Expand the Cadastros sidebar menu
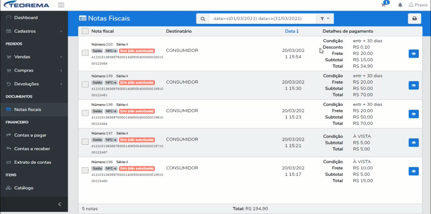 tap(34, 31)
